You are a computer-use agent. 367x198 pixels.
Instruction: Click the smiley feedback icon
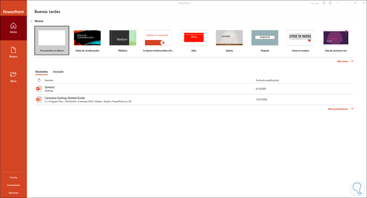click(324, 3)
